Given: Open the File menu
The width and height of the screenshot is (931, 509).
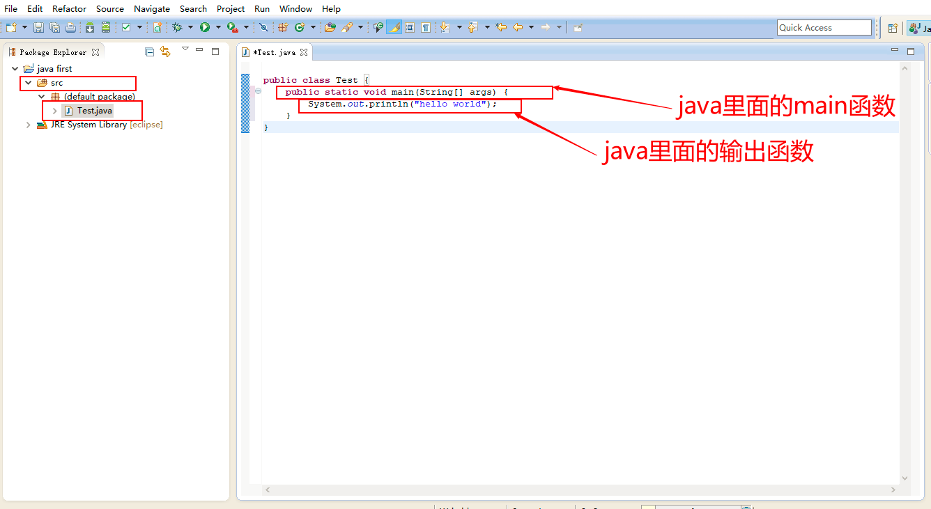Looking at the screenshot, I should [11, 8].
